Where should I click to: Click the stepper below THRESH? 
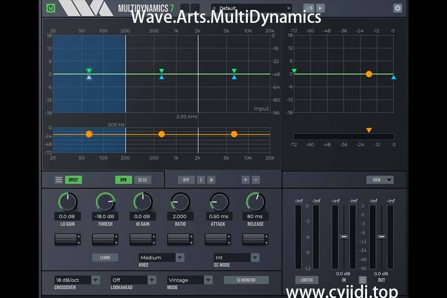[x=105, y=239]
